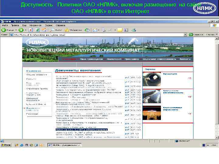Click the Windows flag throbber icon in IE
This screenshot has height=164, width=219.
click(x=214, y=26)
